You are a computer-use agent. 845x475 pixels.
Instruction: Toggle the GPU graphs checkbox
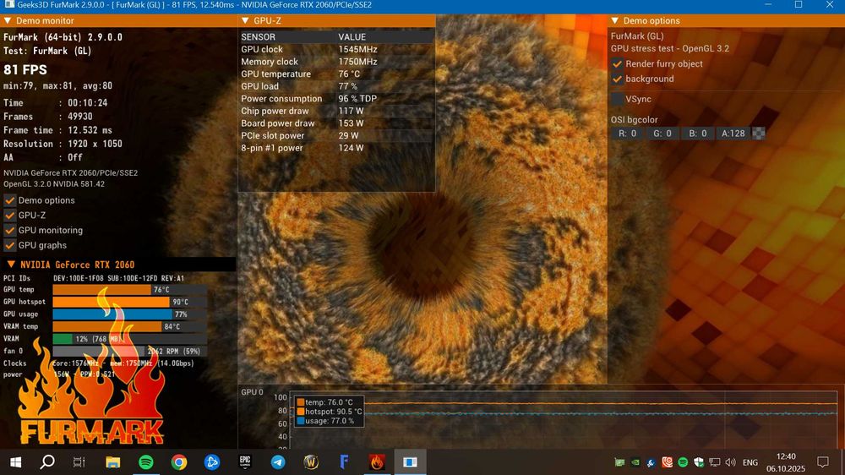tap(9, 245)
